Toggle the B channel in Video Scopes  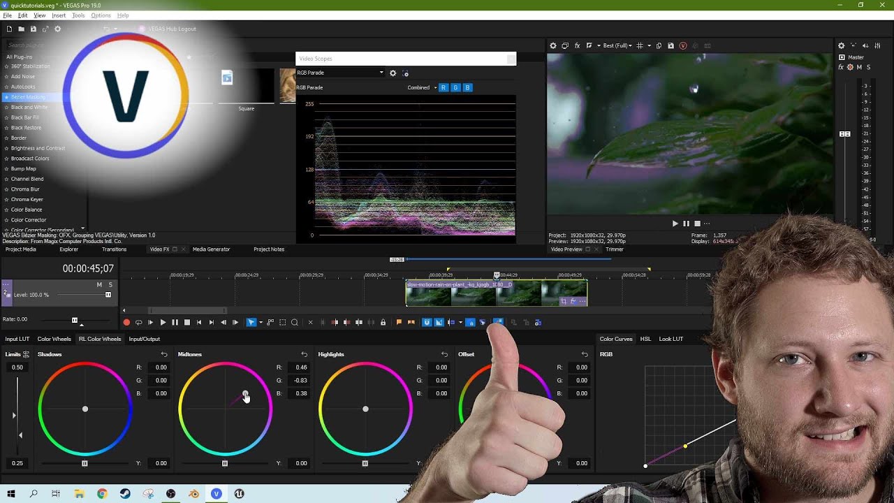coord(467,87)
